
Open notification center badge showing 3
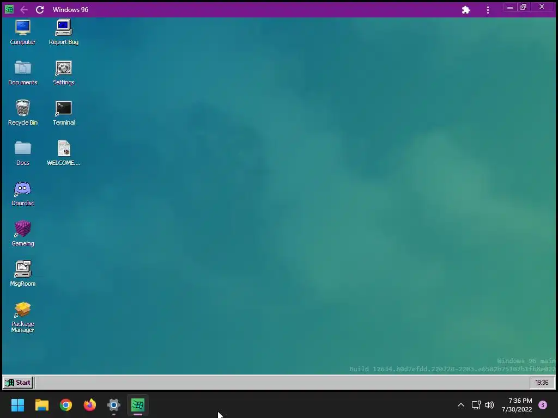pyautogui.click(x=543, y=405)
